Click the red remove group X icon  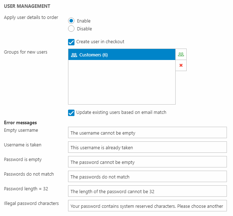[x=181, y=65]
